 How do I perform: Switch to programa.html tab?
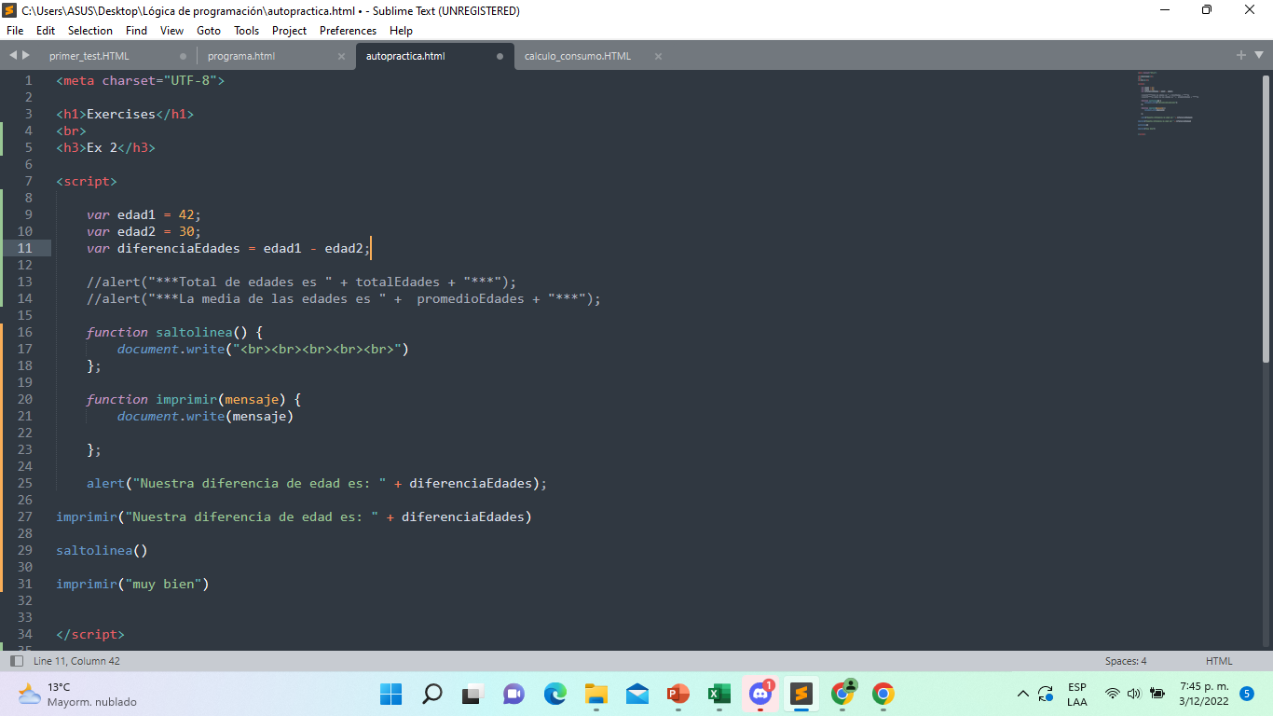275,56
